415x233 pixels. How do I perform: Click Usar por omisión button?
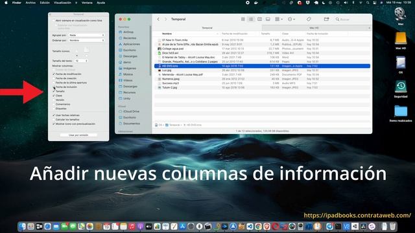[78, 135]
